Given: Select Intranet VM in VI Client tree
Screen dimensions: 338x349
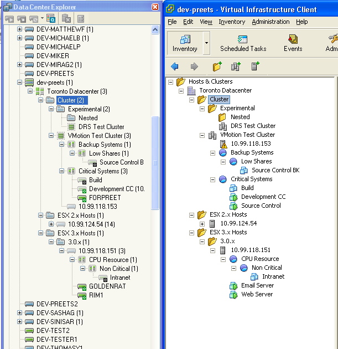Looking at the screenshot, I should tap(273, 276).
